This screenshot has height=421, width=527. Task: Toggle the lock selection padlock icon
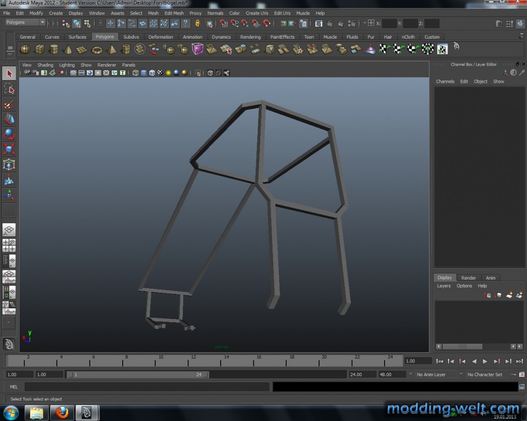(197, 23)
